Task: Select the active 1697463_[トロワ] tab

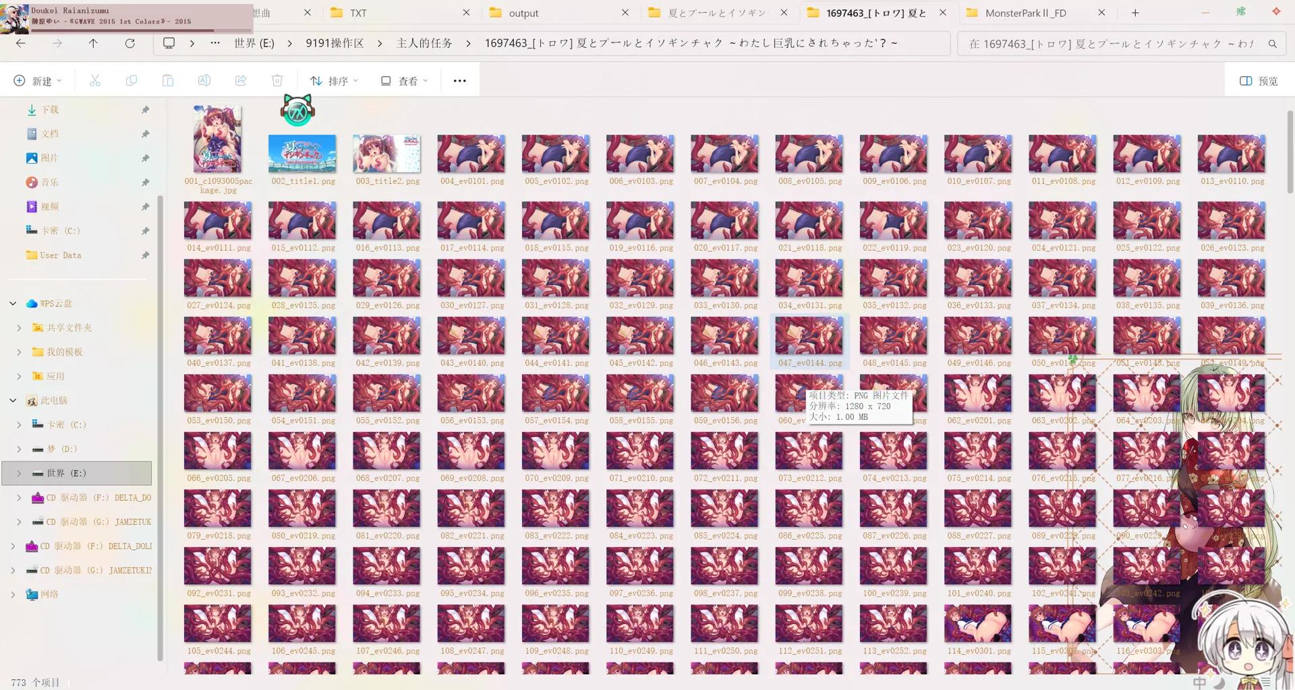Action: click(x=875, y=13)
